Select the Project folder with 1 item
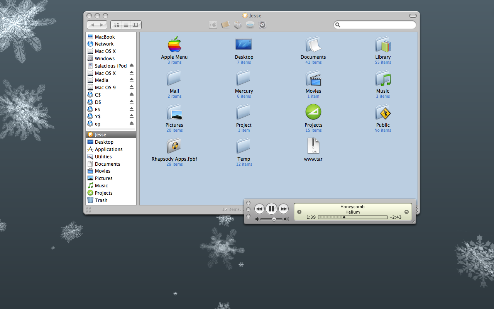The height and width of the screenshot is (309, 494). coord(244,112)
